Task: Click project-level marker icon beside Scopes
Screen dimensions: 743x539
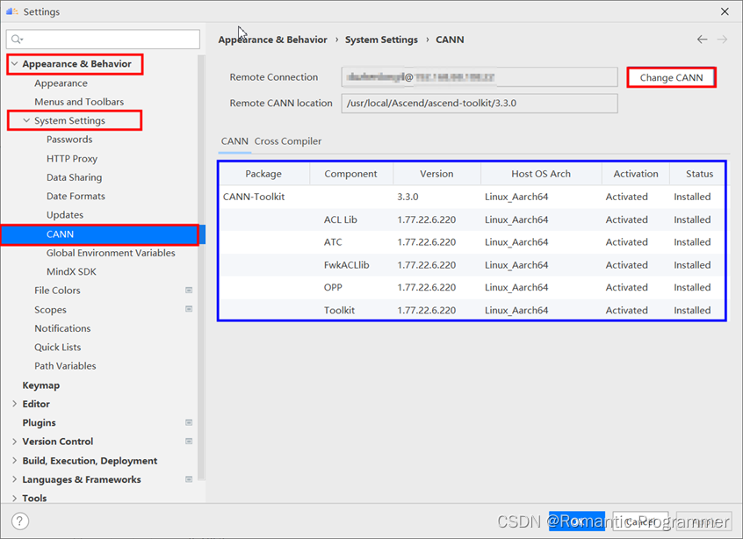Action: (189, 309)
